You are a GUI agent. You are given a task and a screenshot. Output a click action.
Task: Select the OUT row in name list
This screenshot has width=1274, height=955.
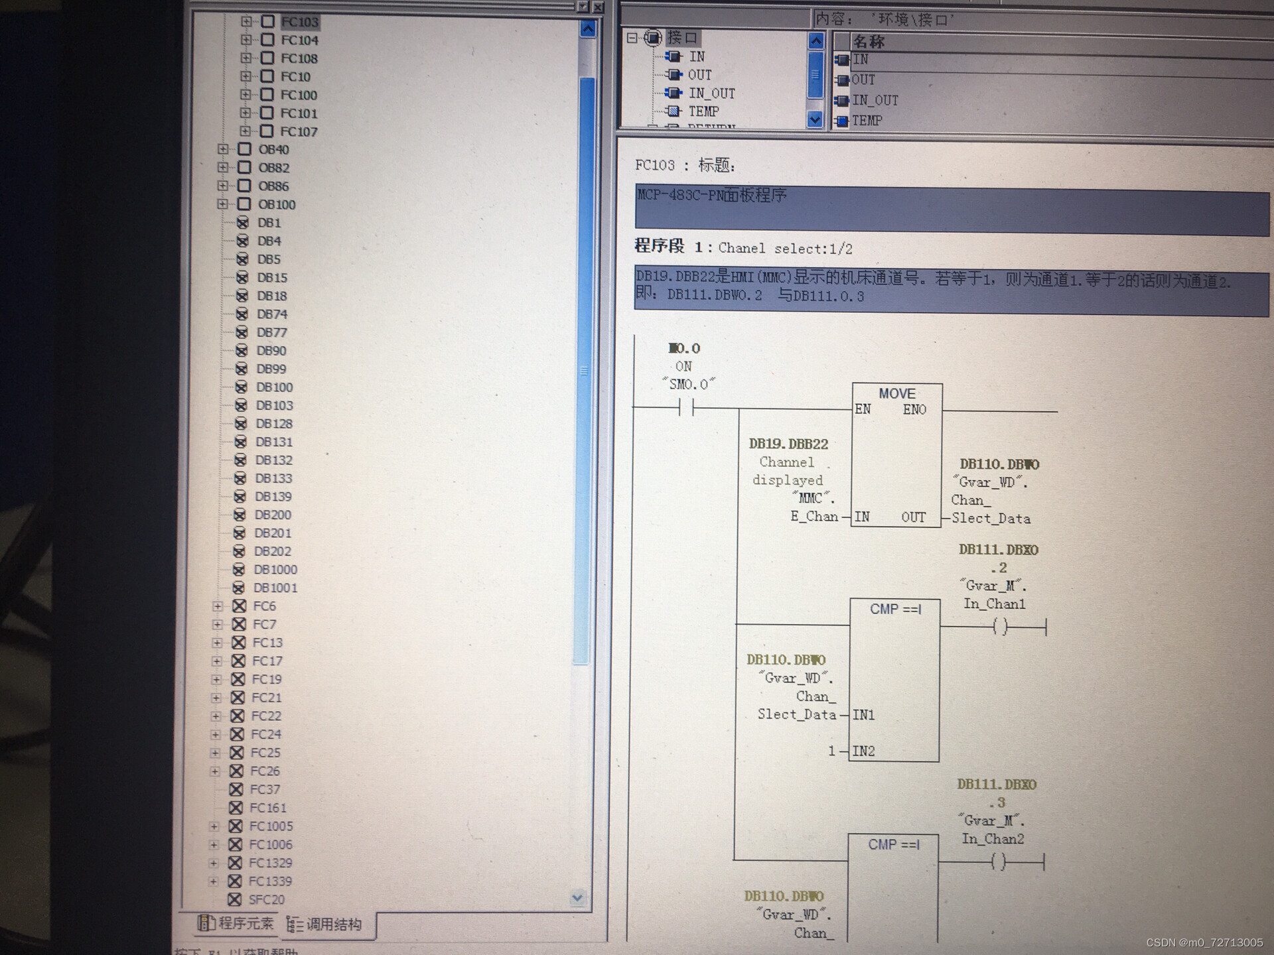pos(863,80)
